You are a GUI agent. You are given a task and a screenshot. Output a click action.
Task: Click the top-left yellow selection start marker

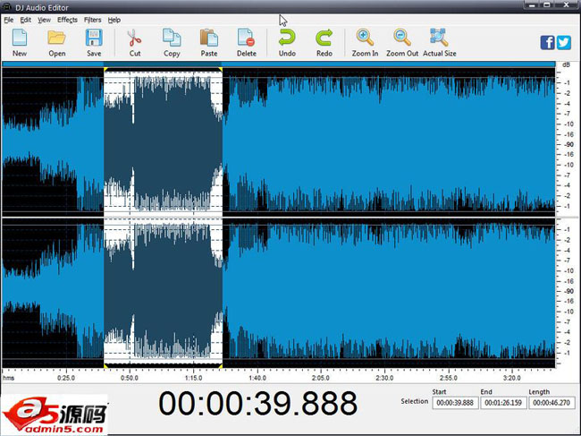click(105, 70)
